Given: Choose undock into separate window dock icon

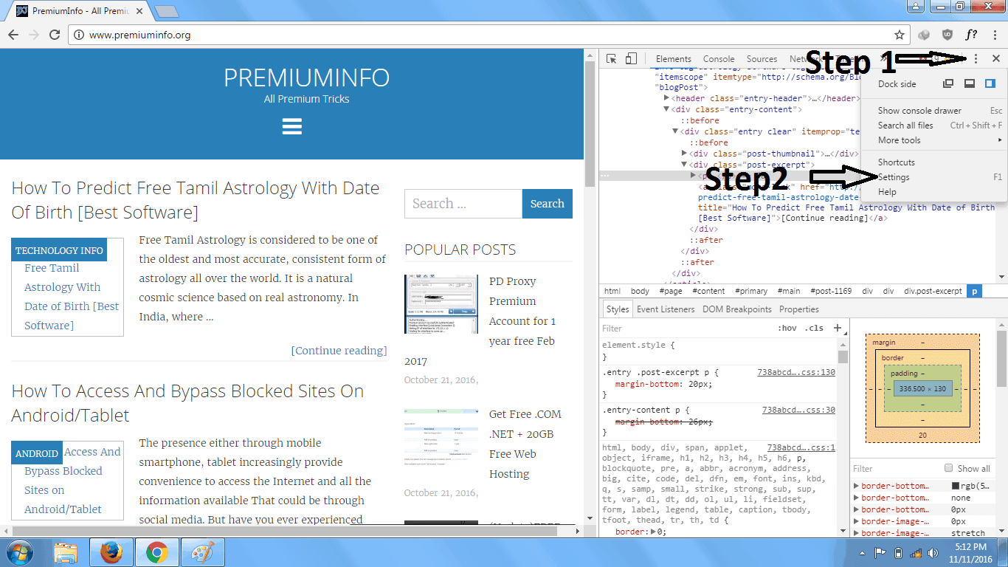Looking at the screenshot, I should pos(949,84).
